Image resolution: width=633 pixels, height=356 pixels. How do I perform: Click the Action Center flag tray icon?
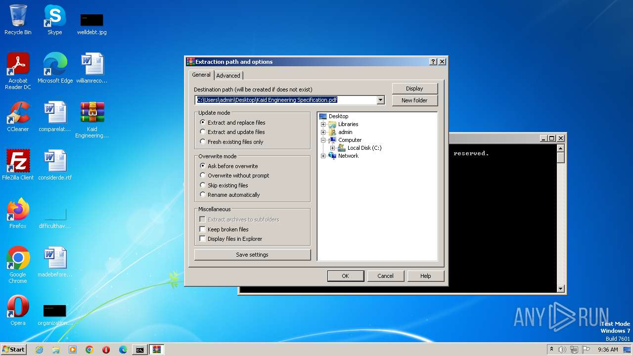pos(586,350)
